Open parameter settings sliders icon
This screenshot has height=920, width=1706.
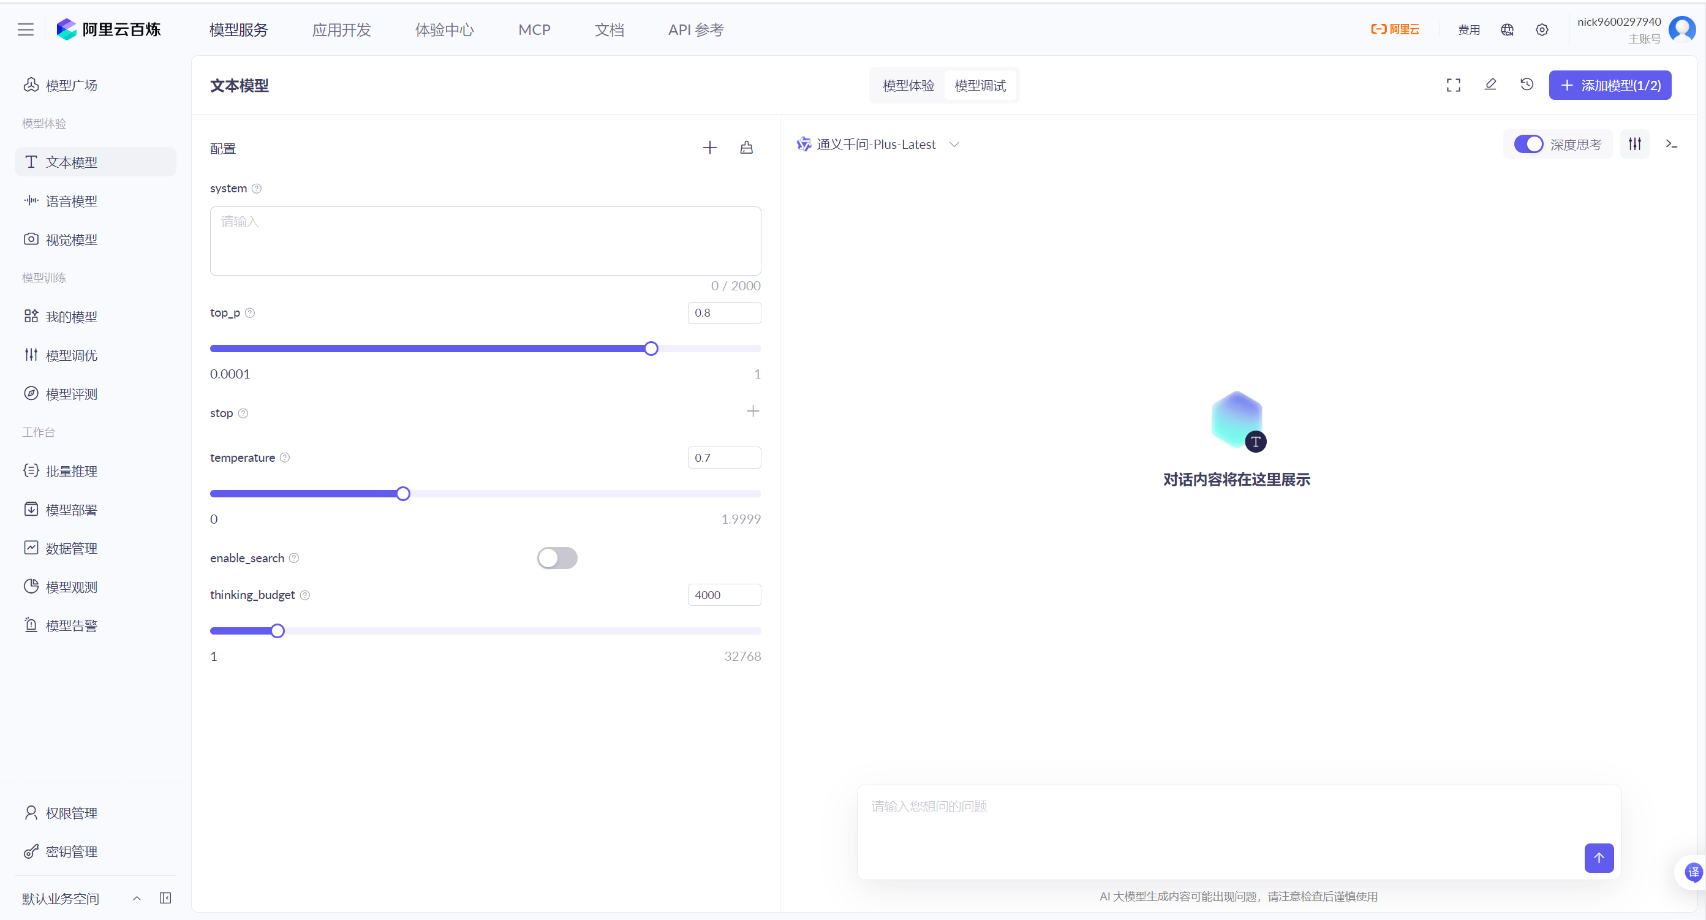point(1634,145)
